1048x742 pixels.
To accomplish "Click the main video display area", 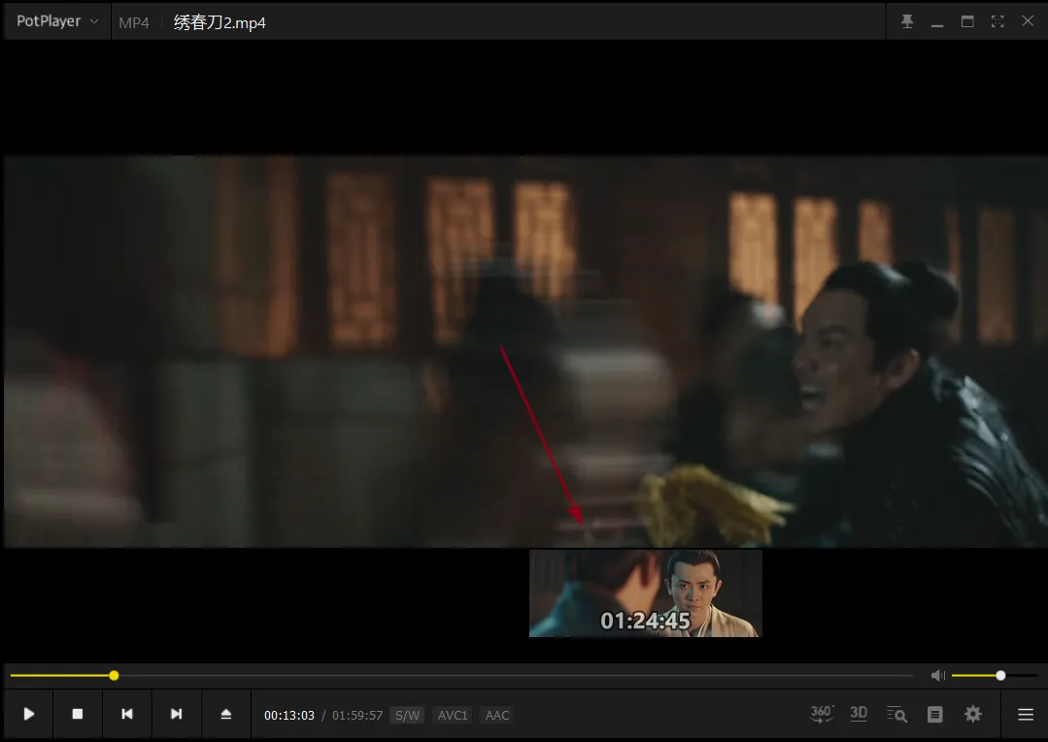I will [525, 352].
